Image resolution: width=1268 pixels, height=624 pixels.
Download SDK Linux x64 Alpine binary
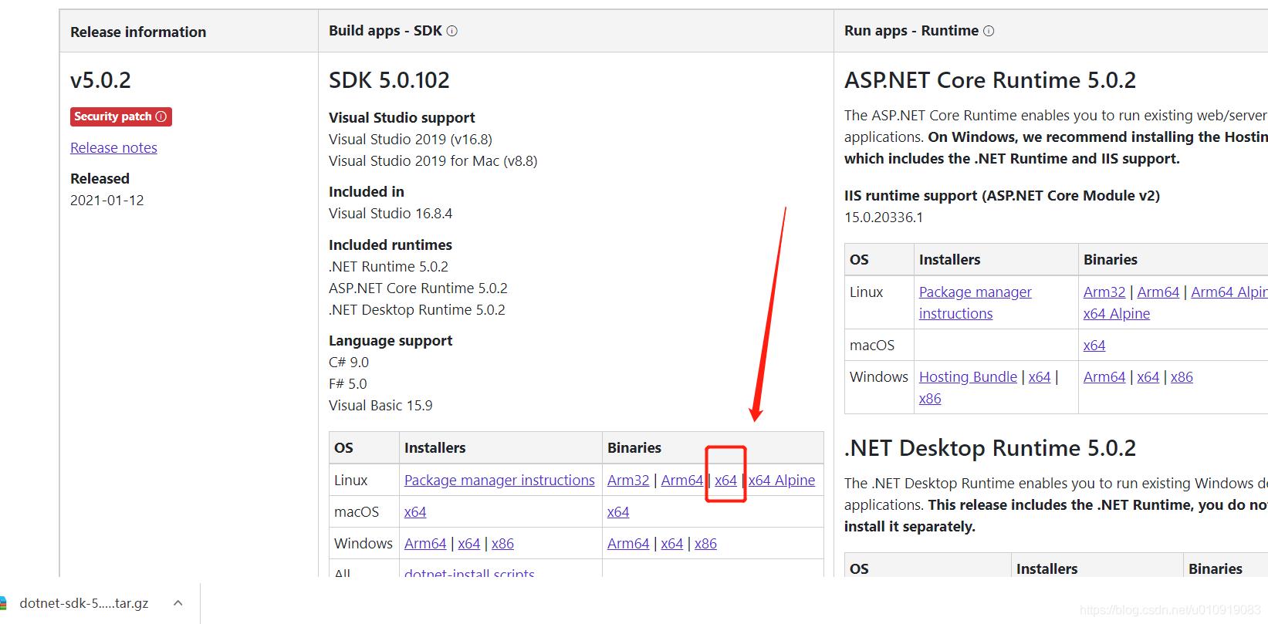[x=782, y=480]
